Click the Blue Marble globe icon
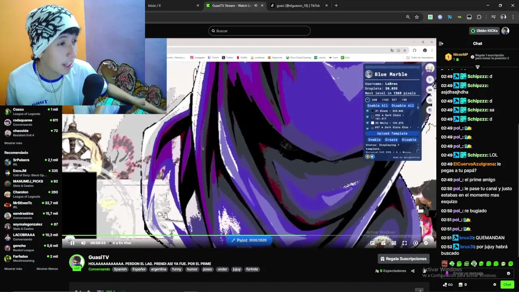The image size is (519, 292). (x=369, y=74)
